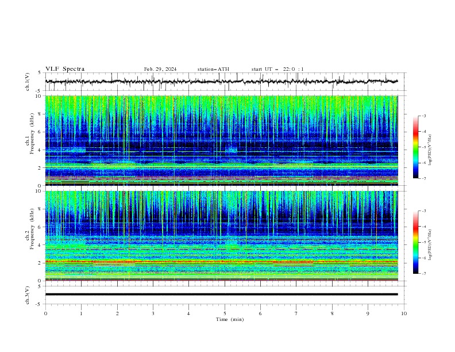Click the '-7' label on ch.2 colorbar

coord(424,273)
